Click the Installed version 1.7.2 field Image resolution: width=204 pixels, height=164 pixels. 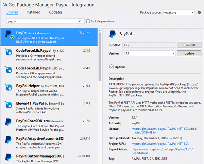coord(149,45)
